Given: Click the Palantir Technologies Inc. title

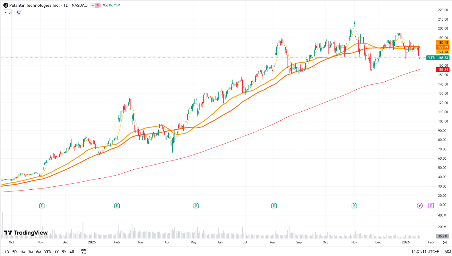Looking at the screenshot, I should [34, 5].
